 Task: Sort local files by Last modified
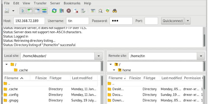coord(82,78)
